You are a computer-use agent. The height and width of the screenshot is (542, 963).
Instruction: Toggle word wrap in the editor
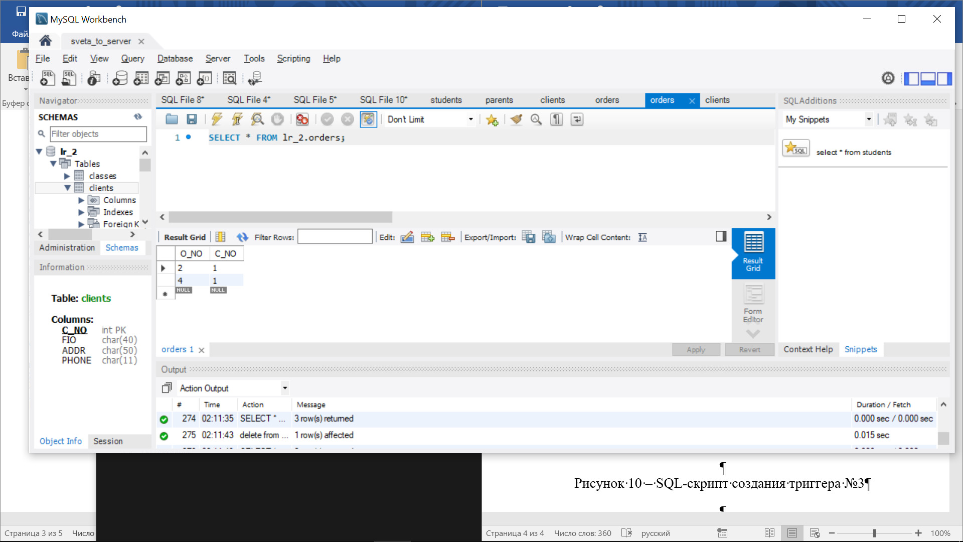click(577, 119)
